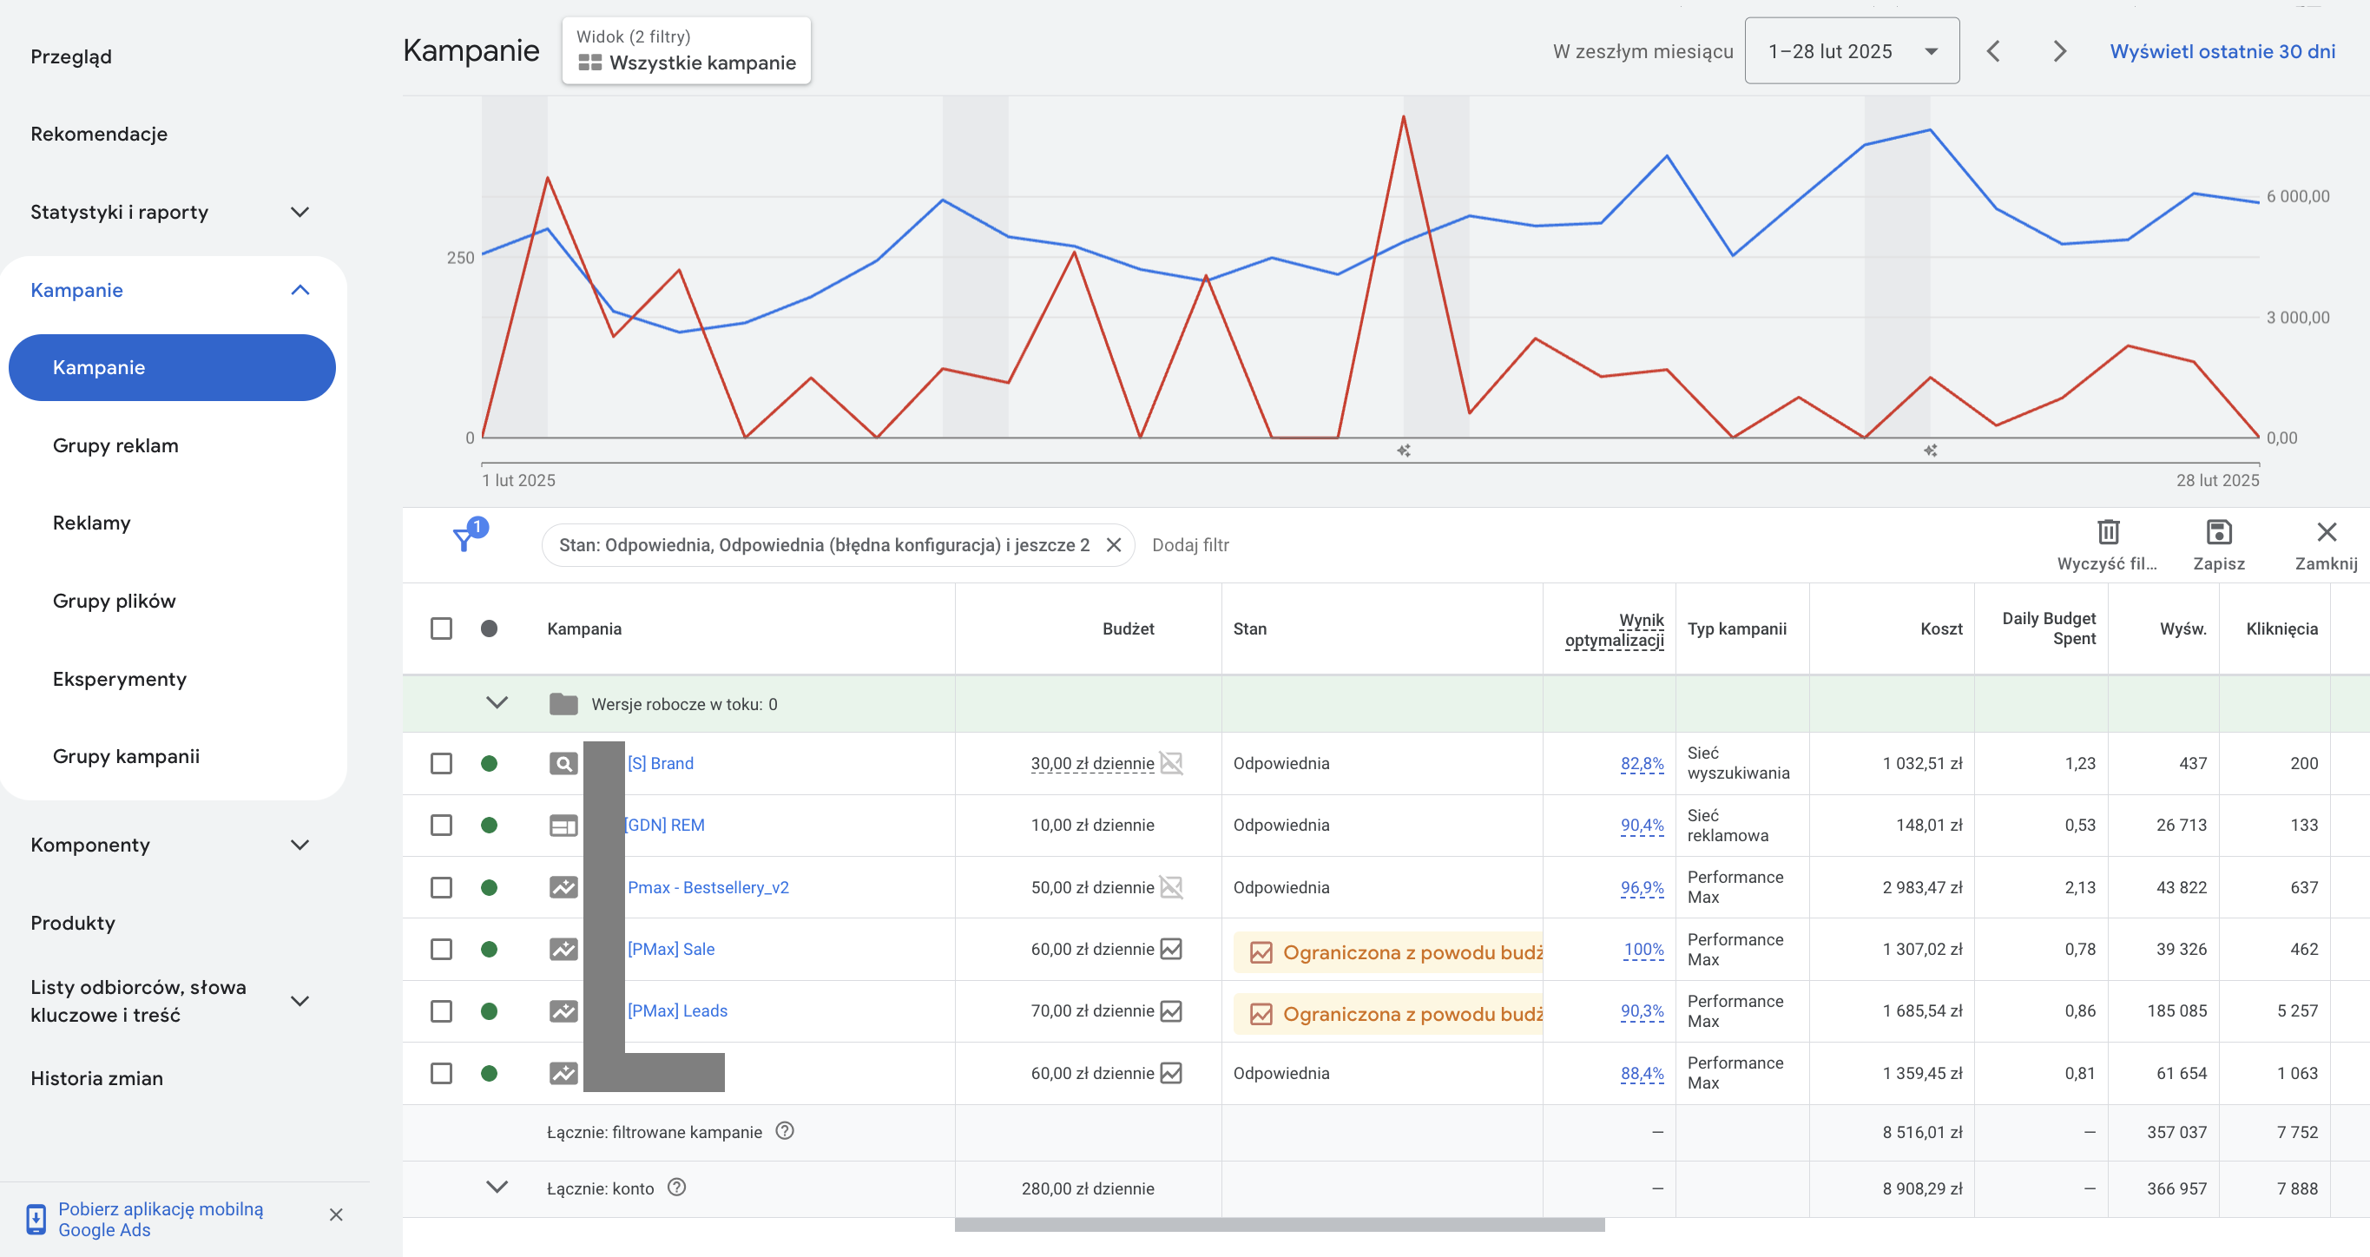Click the horizontal scrollbar under the table
2370x1257 pixels.
coord(1280,1226)
